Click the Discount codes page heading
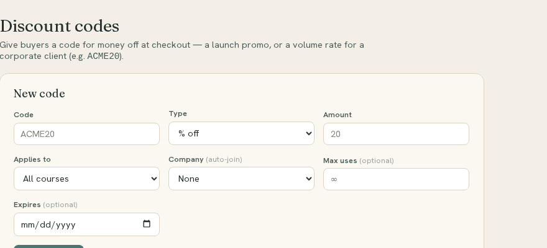The width and height of the screenshot is (547, 248). 60,27
